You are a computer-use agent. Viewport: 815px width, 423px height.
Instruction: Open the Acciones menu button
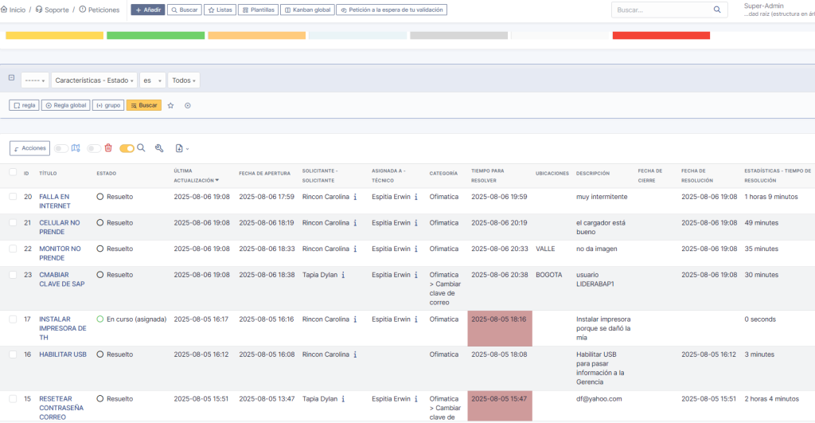(x=29, y=148)
